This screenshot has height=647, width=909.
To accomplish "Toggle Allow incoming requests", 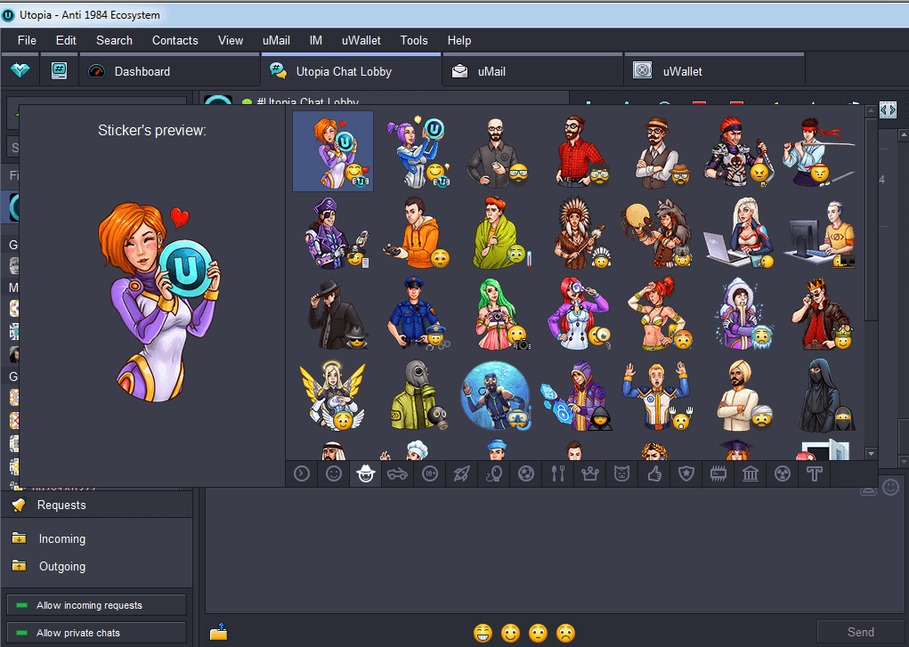I will (97, 605).
